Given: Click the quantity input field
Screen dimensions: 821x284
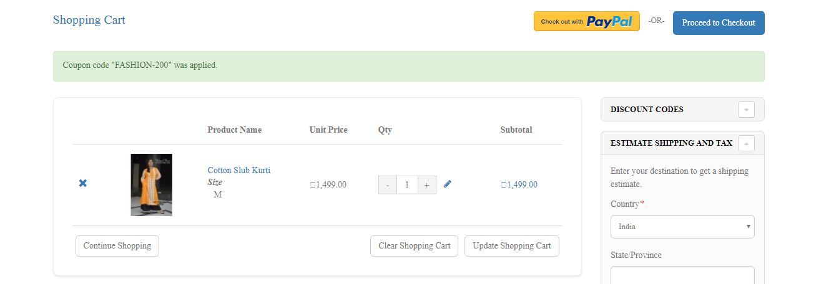Looking at the screenshot, I should click(407, 185).
